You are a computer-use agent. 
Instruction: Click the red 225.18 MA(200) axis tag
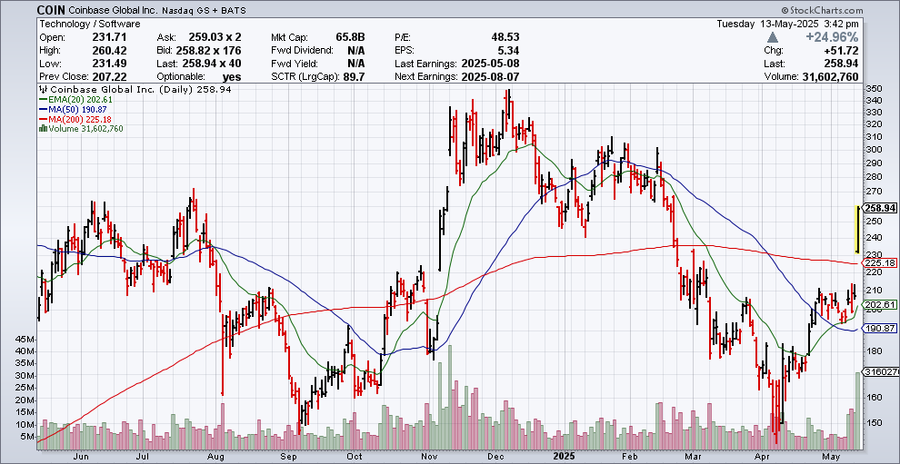point(881,262)
